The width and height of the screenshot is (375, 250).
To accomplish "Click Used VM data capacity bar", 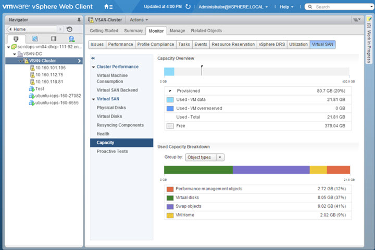I will (x=169, y=72).
